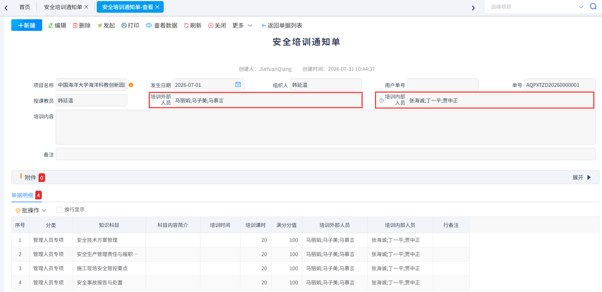Return to list via 返回单据列表
Image resolution: width=602 pixels, height=292 pixels.
pos(282,25)
